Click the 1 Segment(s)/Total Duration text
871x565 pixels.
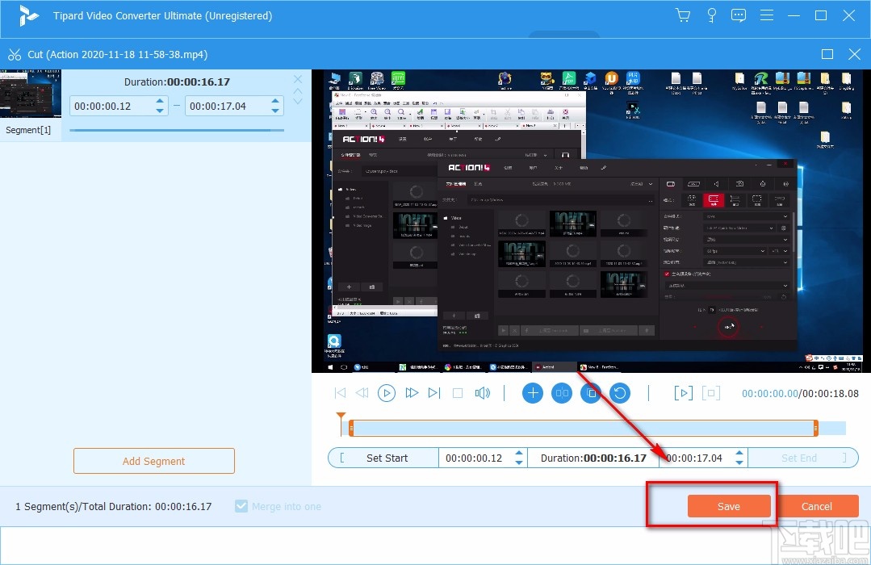(x=113, y=506)
